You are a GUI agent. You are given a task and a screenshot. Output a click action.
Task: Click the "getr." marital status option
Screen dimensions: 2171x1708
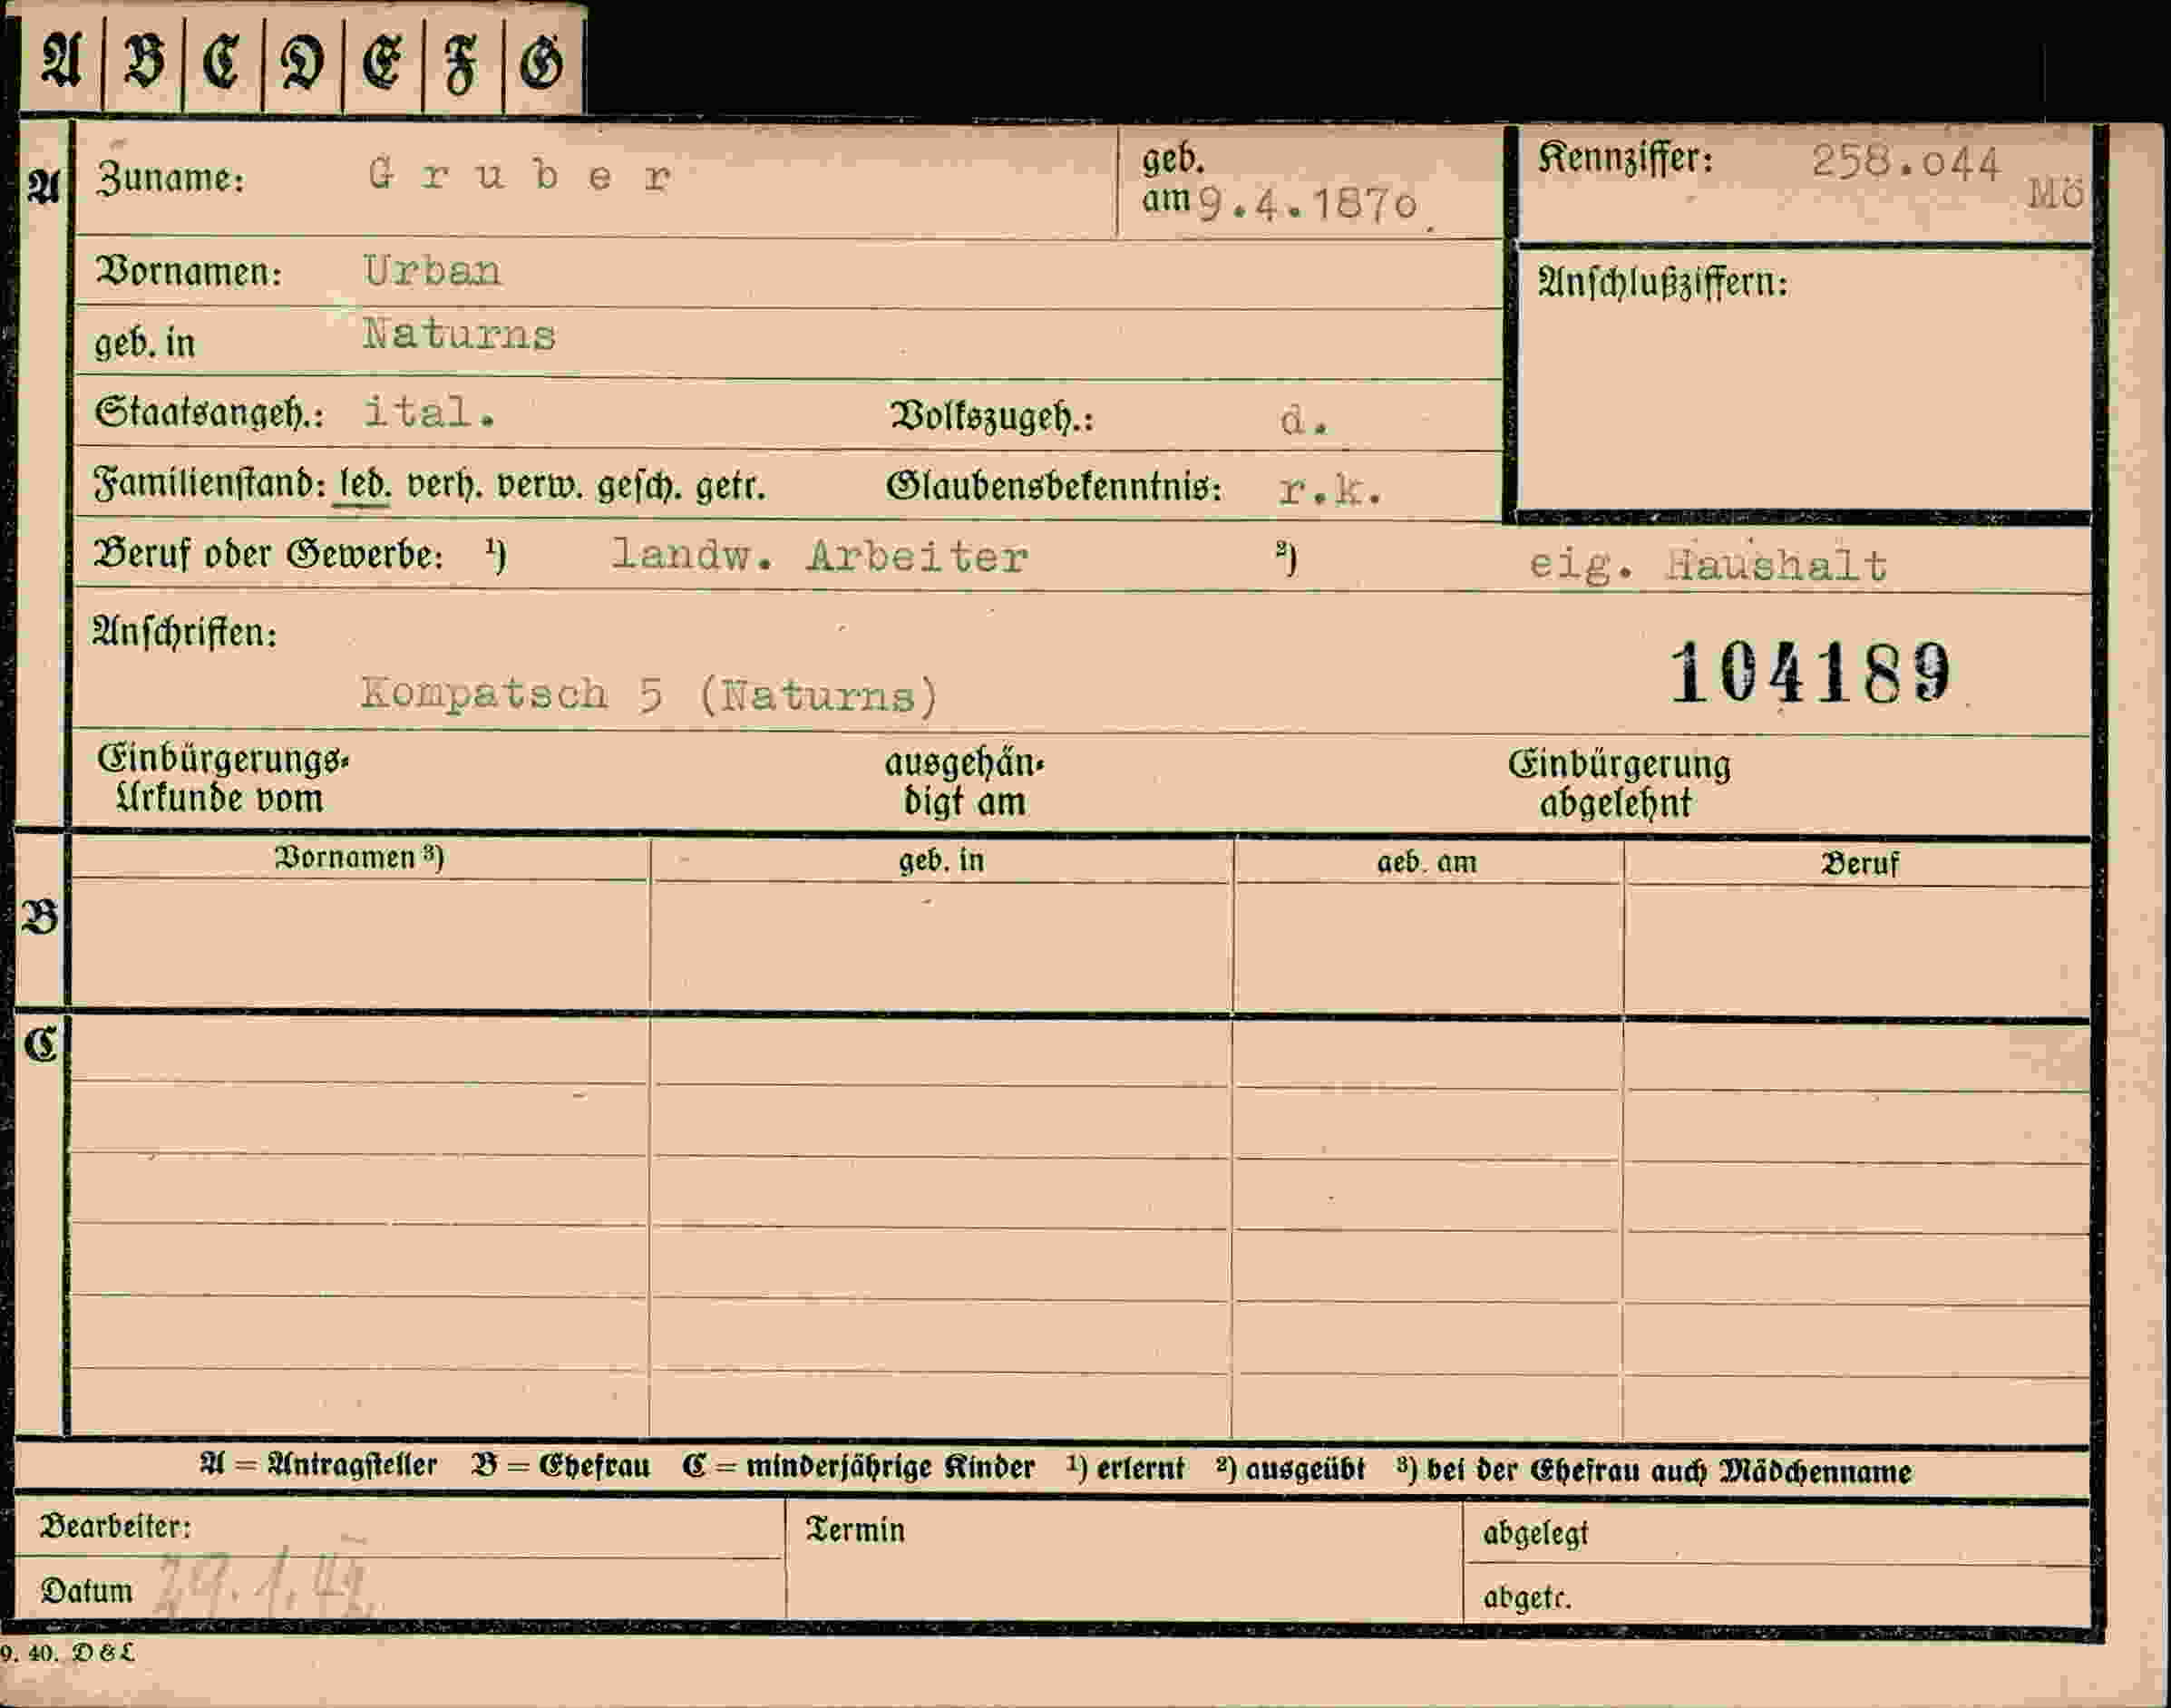pos(730,486)
